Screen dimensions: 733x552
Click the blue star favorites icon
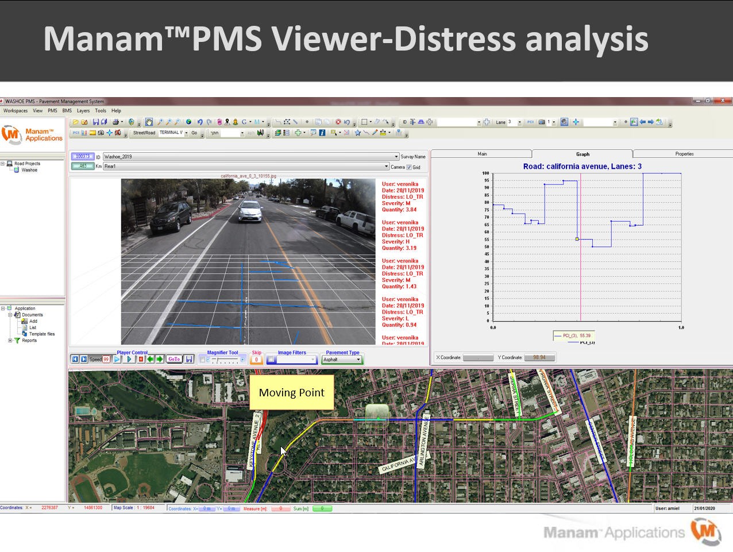click(x=357, y=133)
